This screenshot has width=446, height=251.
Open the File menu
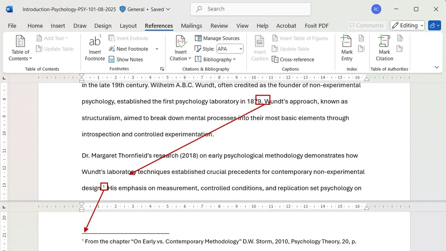coord(12,26)
